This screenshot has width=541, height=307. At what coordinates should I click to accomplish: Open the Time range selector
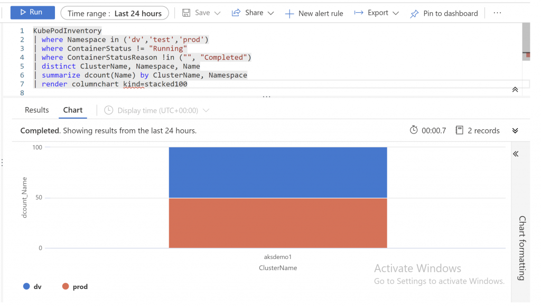[115, 13]
